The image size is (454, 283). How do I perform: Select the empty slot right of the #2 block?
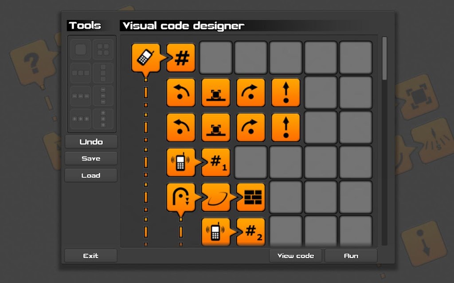point(286,231)
